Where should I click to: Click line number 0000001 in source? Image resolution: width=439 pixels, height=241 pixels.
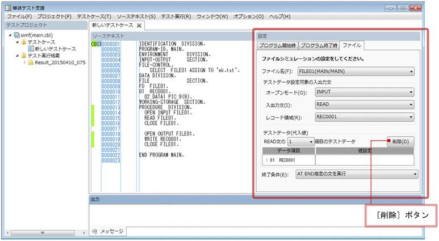pos(111,44)
